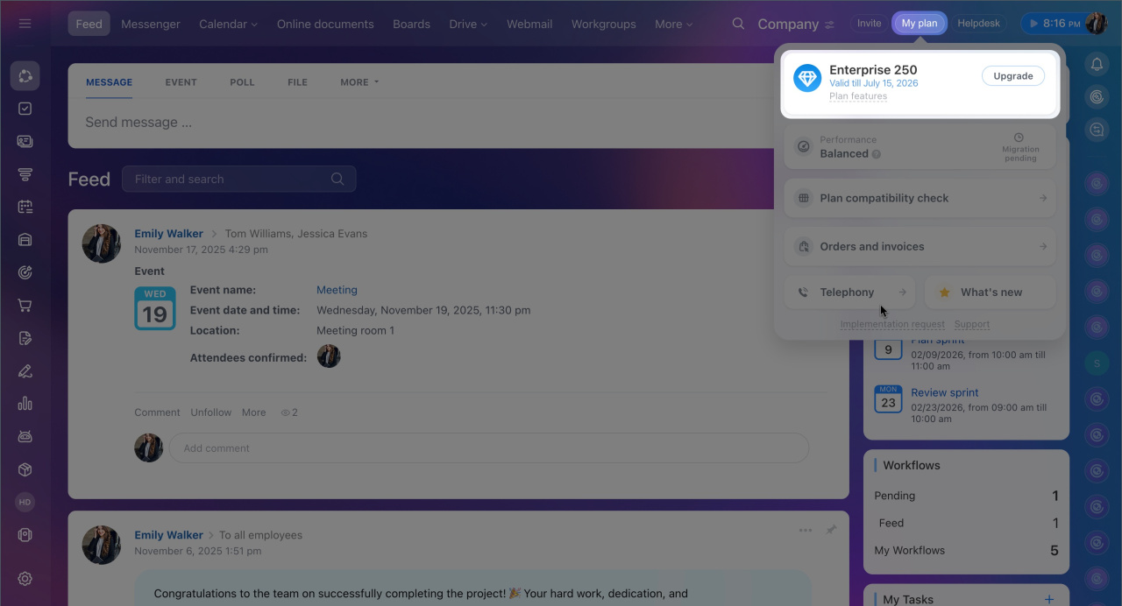Click the search magnifier in top bar
Screen dimensions: 1122x606
pos(738,24)
